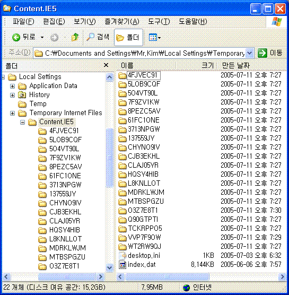Click the Go (이동) button
Image resolution: width=289 pixels, height=295 pixels.
[x=270, y=53]
